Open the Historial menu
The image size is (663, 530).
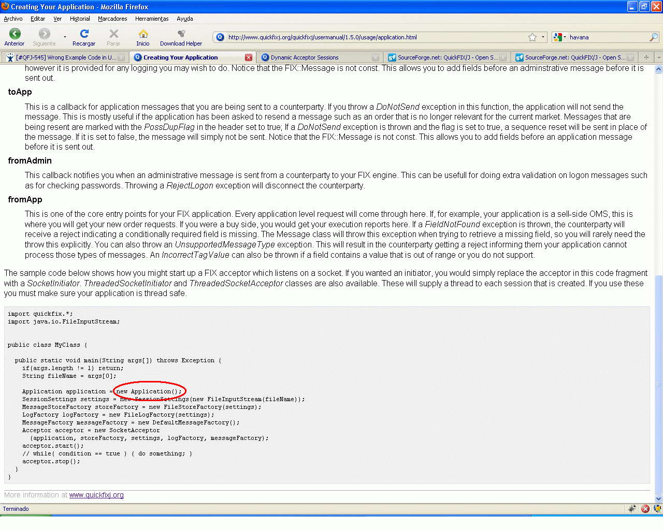(x=80, y=19)
